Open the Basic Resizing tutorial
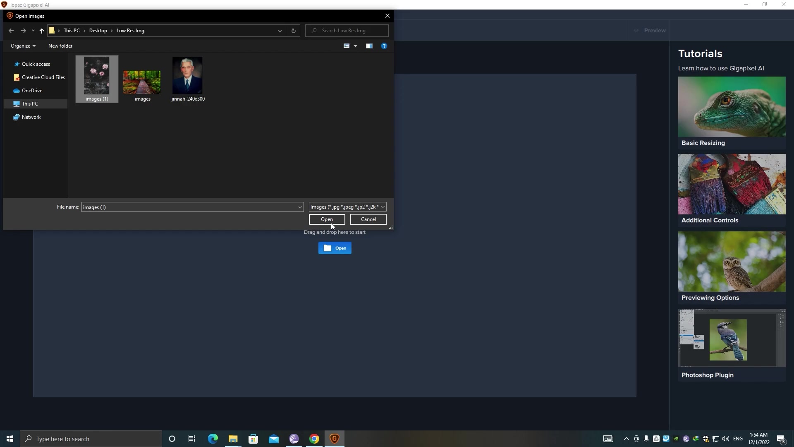The width and height of the screenshot is (794, 447). [x=732, y=113]
